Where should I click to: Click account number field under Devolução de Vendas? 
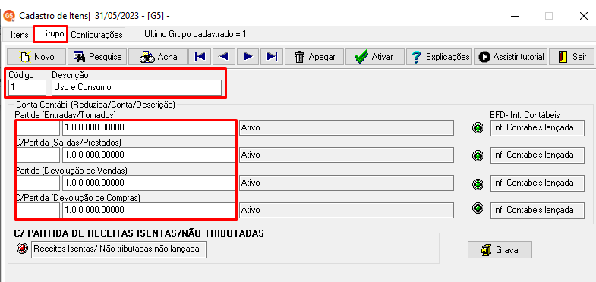[x=149, y=183]
